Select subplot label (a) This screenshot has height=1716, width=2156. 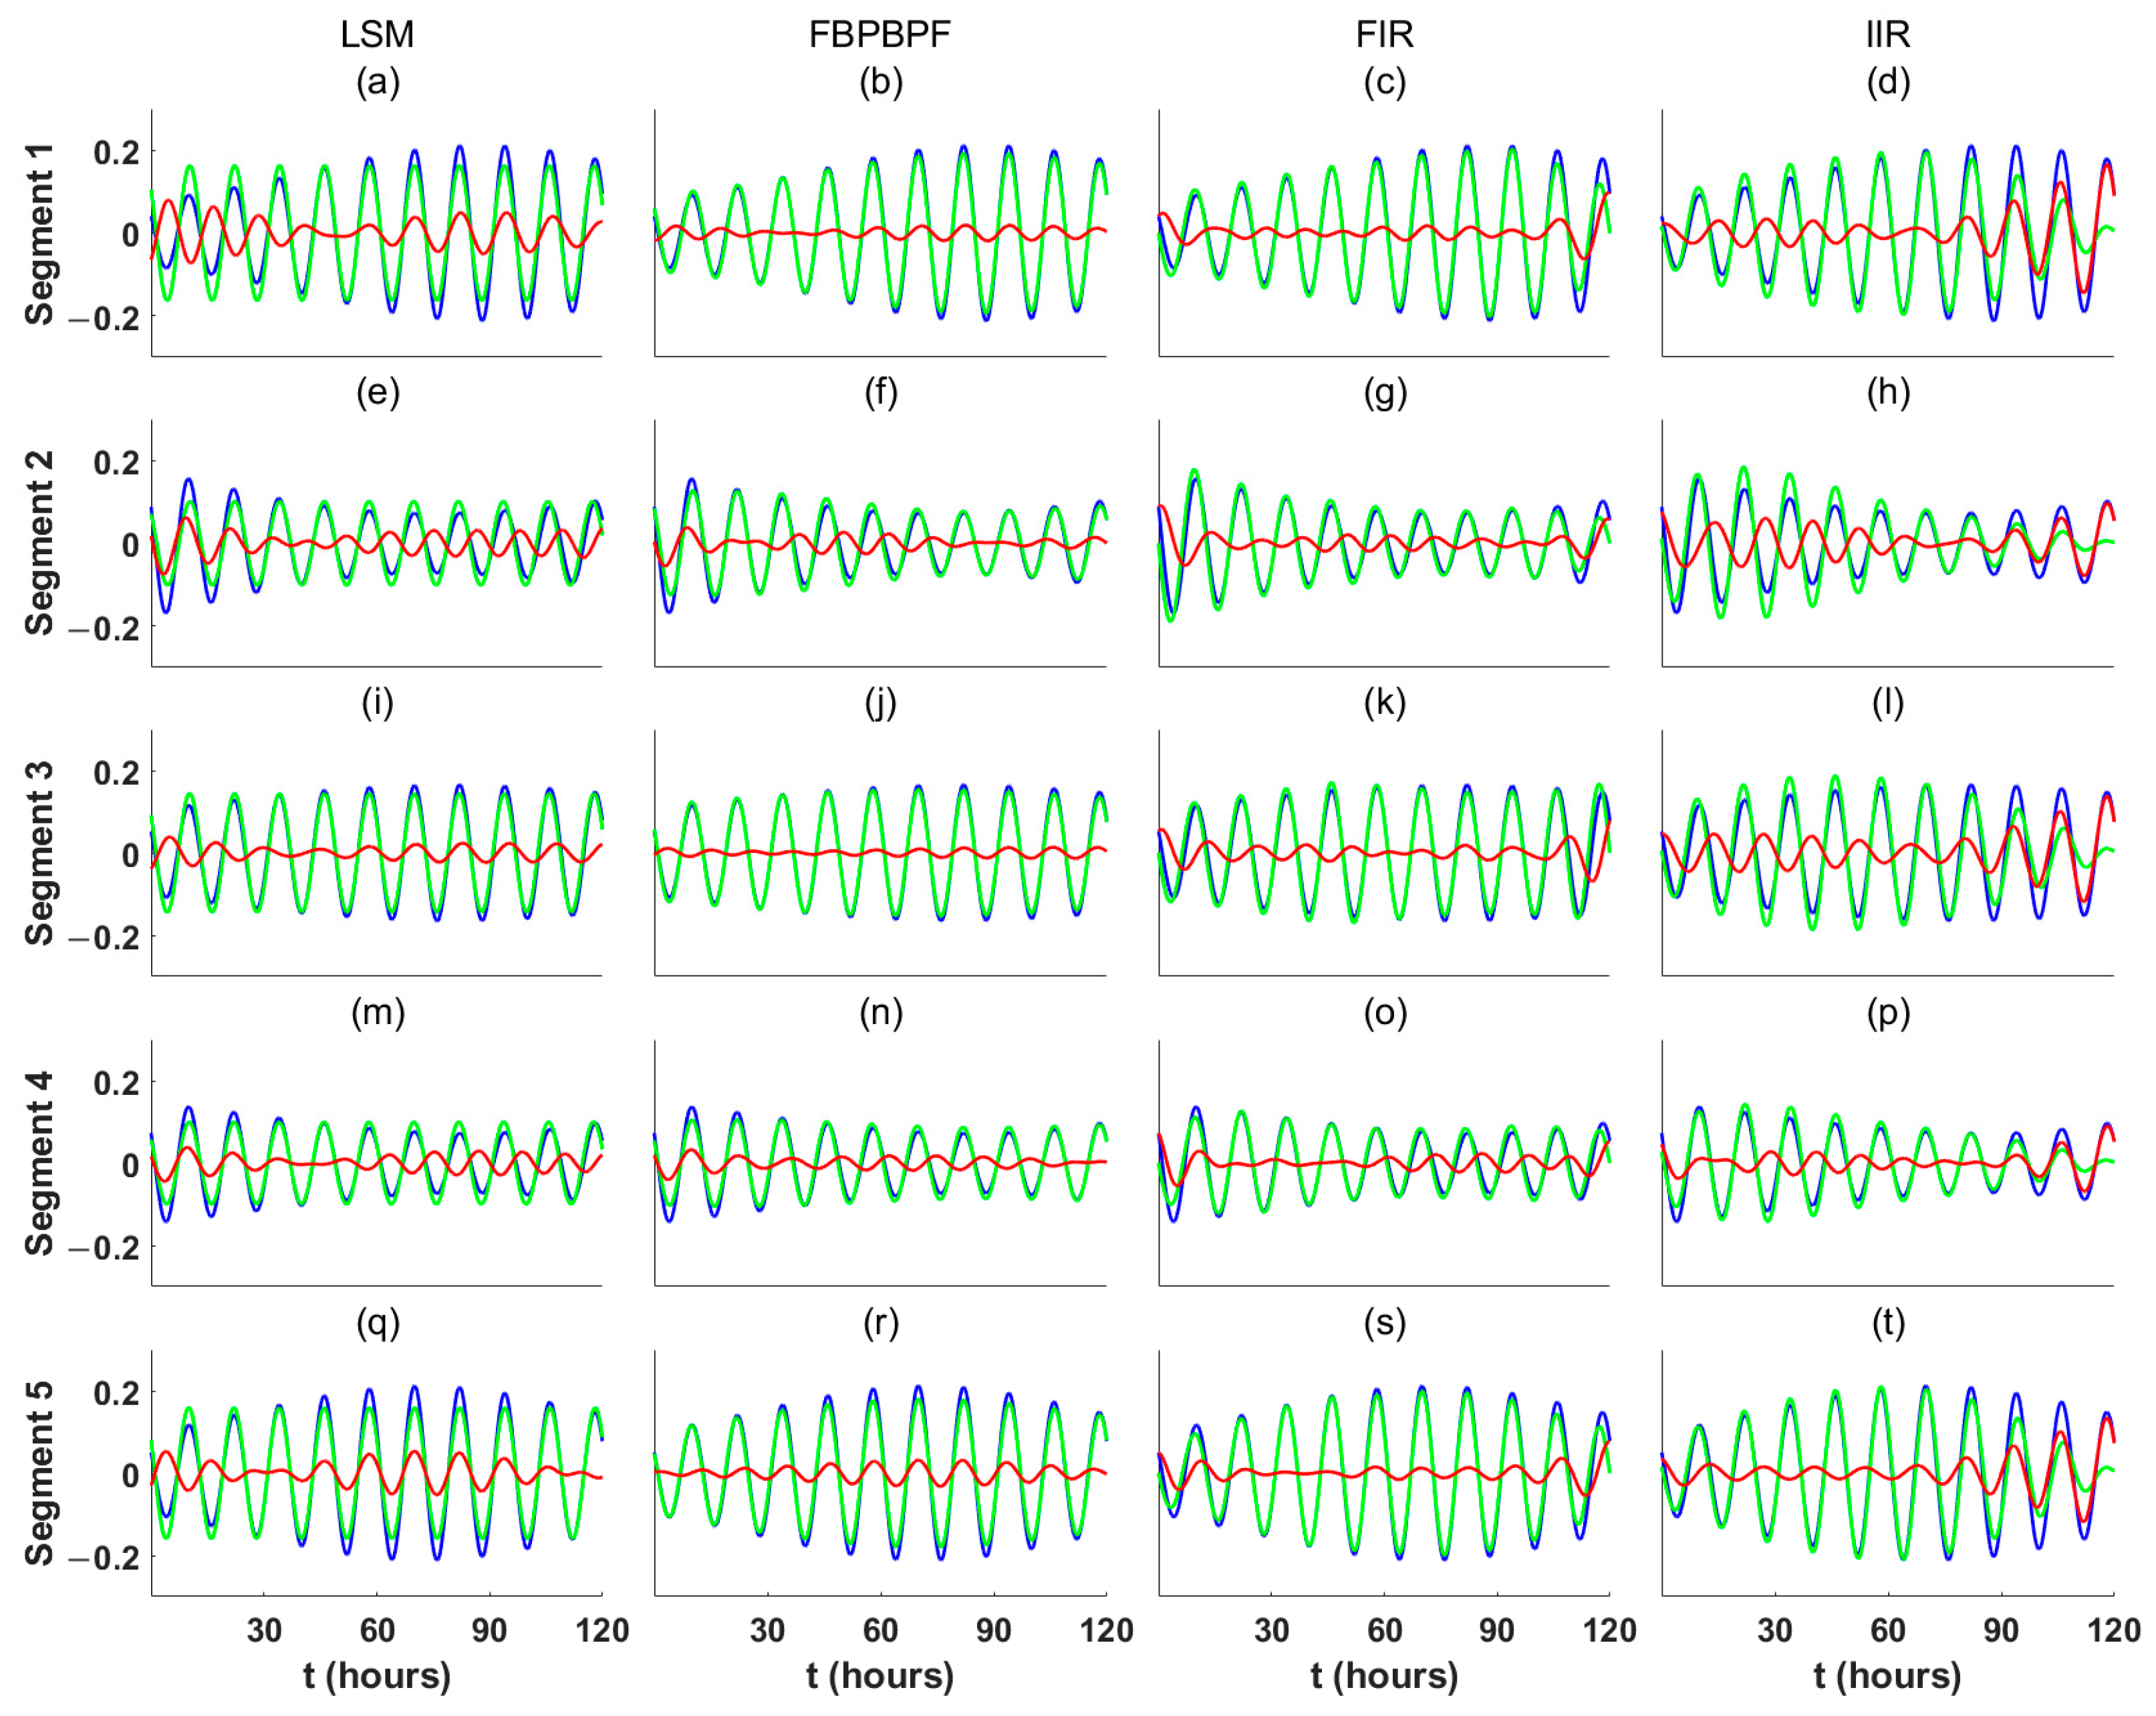378,82
